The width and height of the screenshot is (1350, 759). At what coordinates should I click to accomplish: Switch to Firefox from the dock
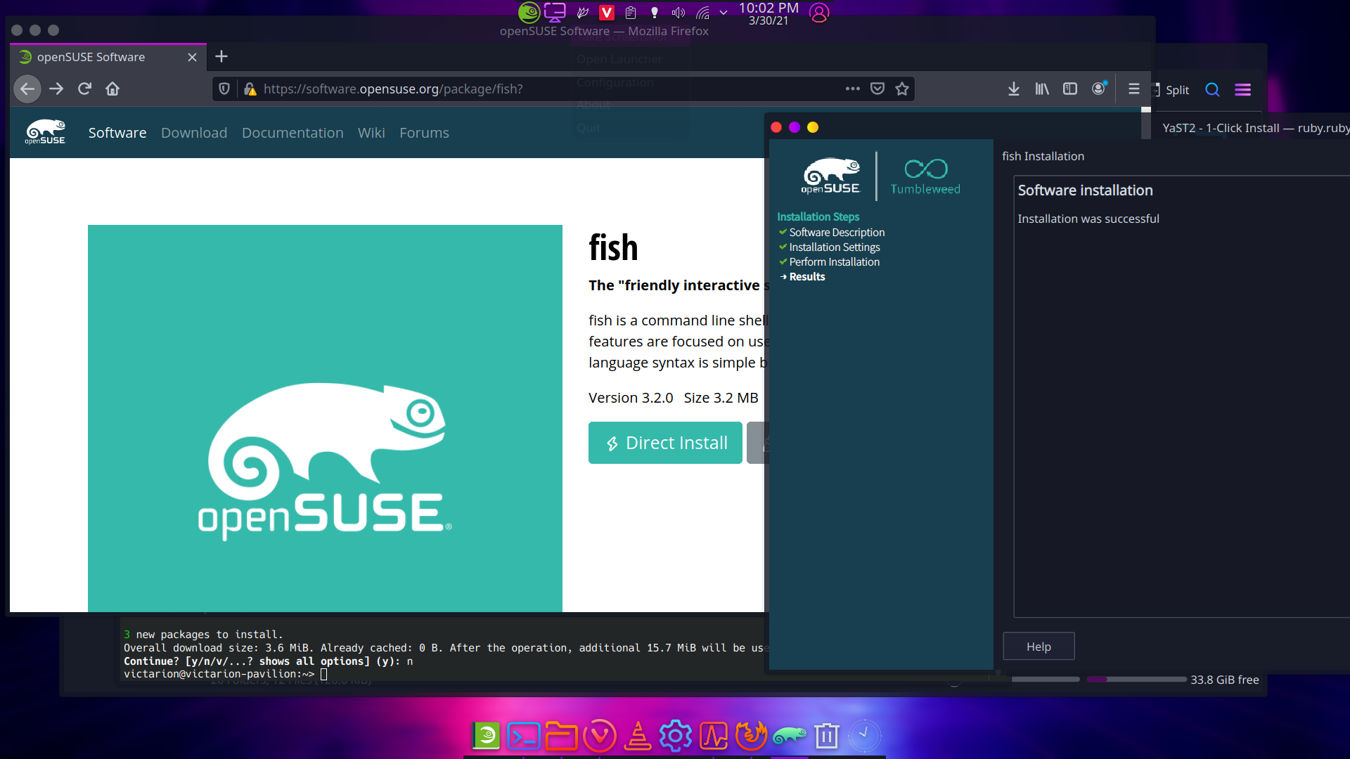pyautogui.click(x=751, y=736)
